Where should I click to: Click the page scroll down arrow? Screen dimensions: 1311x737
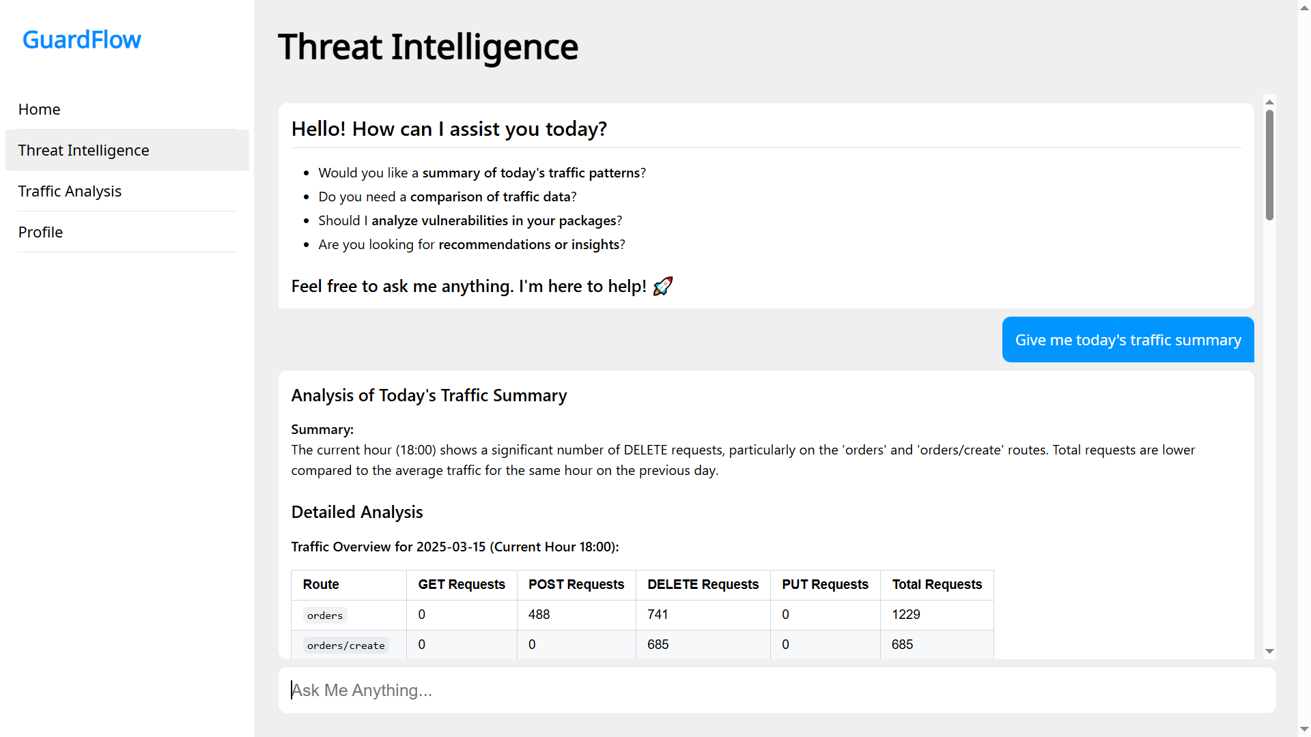click(x=1304, y=729)
